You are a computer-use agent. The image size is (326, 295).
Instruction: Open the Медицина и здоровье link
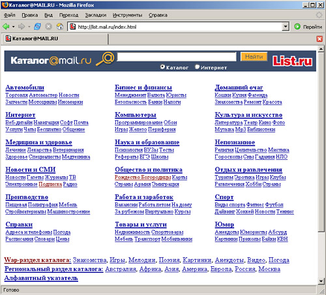[x=38, y=142]
